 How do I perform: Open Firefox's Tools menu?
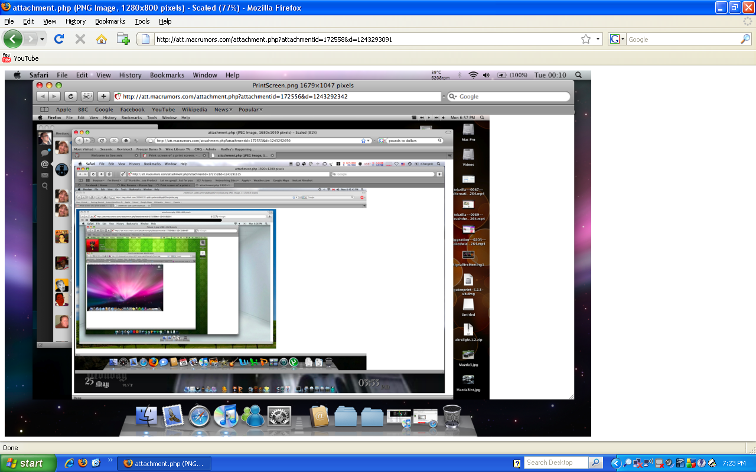pos(142,21)
